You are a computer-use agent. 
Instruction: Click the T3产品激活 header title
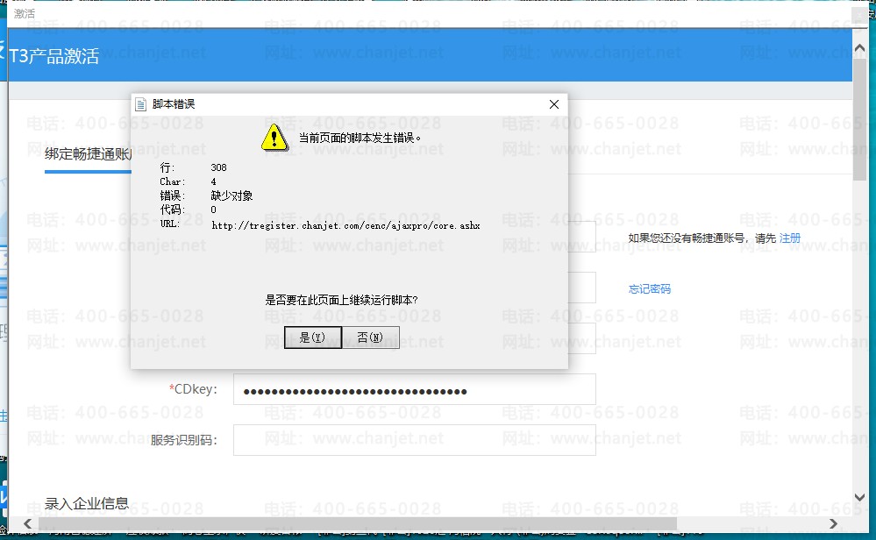[x=54, y=56]
